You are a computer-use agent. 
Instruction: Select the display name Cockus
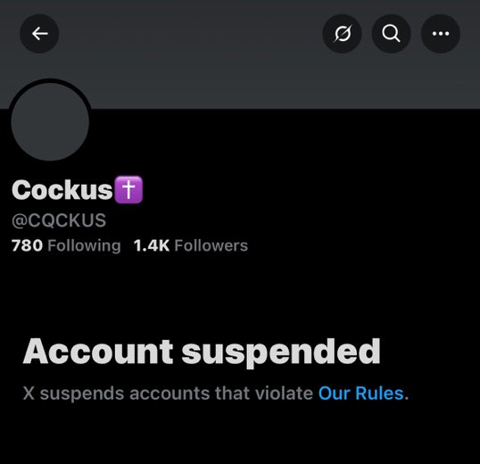(x=62, y=190)
